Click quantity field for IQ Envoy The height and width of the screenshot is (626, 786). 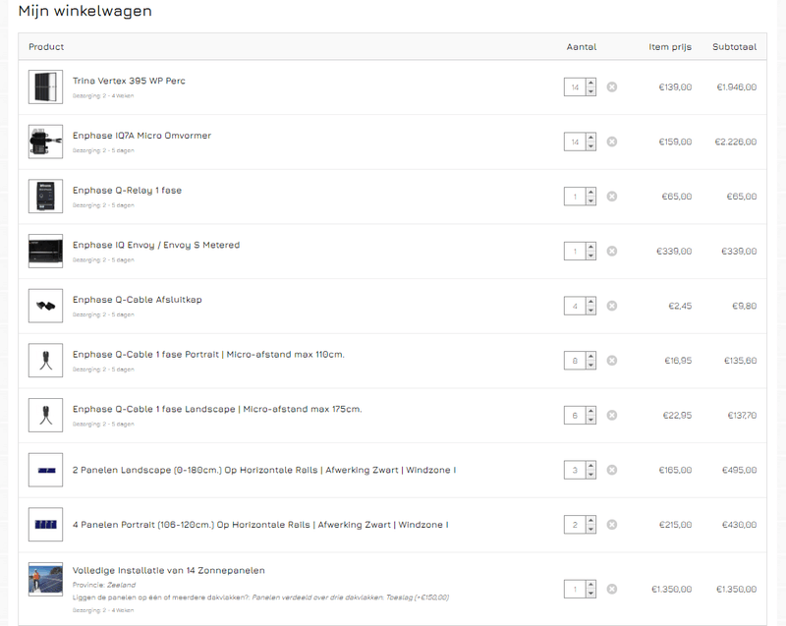pos(575,252)
